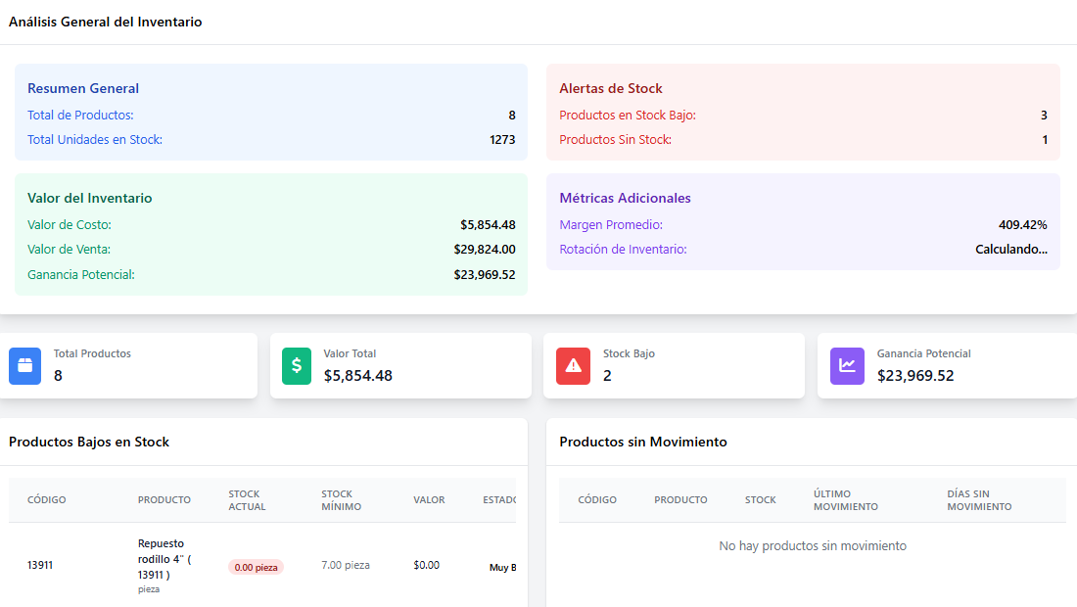Select the green dollar icon on Valor Total card
This screenshot has height=607, width=1077.
296,365
